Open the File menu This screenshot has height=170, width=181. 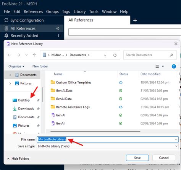(7, 11)
